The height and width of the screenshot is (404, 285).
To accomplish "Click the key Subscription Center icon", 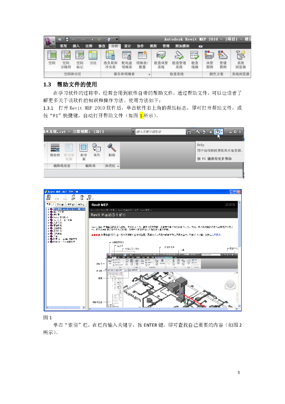I will point(198,132).
